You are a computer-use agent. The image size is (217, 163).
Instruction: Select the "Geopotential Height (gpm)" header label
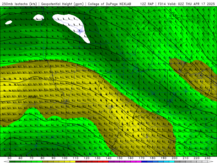point(62,4)
